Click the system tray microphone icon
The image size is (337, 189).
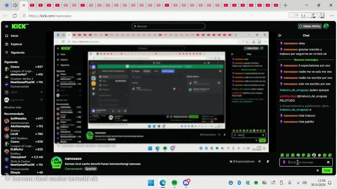[290, 183]
